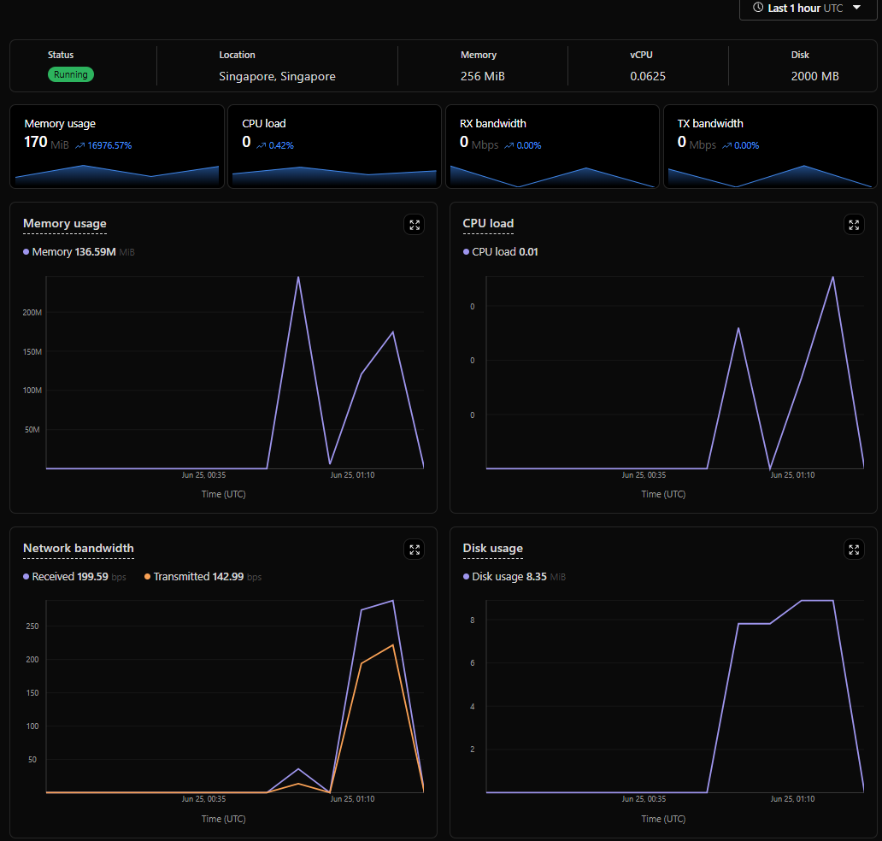The width and height of the screenshot is (882, 841).
Task: Click the TX bandwidth 0.00% trend indicator
Action: pyautogui.click(x=740, y=145)
